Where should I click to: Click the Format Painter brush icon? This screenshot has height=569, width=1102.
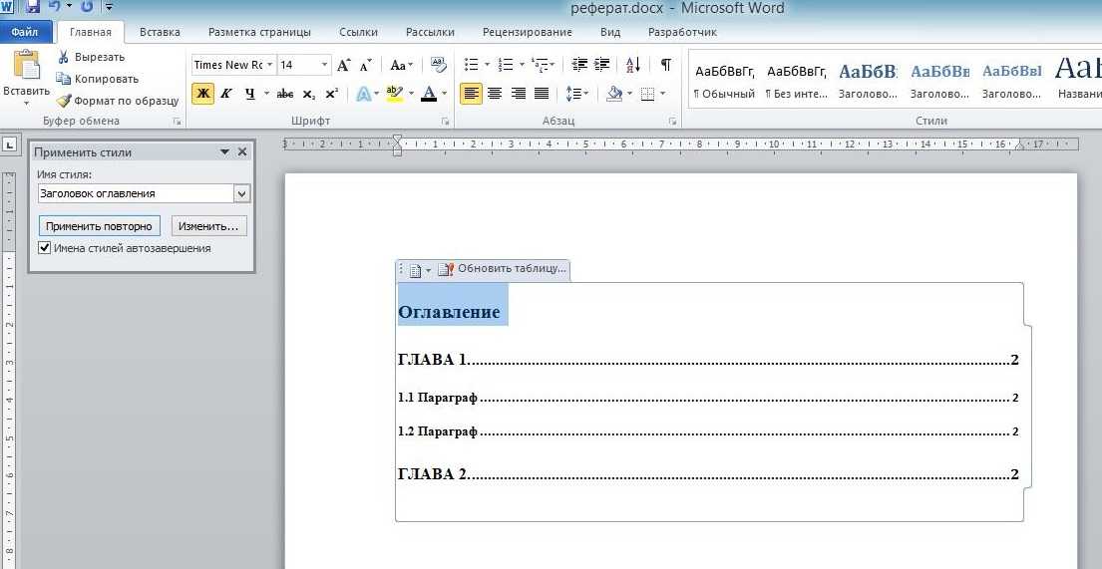pyautogui.click(x=64, y=101)
